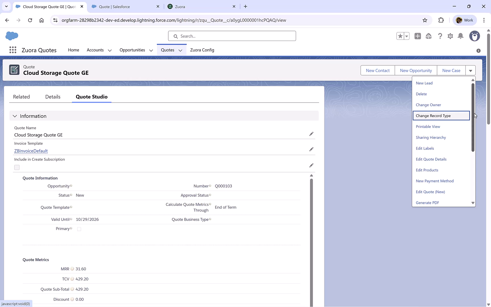Open Global Actions plus icon
The width and height of the screenshot is (491, 307).
pyautogui.click(x=418, y=36)
